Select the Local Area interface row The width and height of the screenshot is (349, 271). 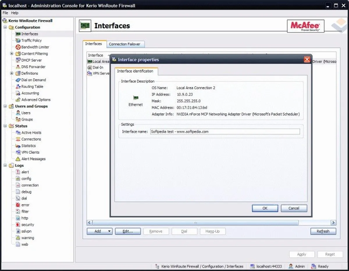pos(98,62)
